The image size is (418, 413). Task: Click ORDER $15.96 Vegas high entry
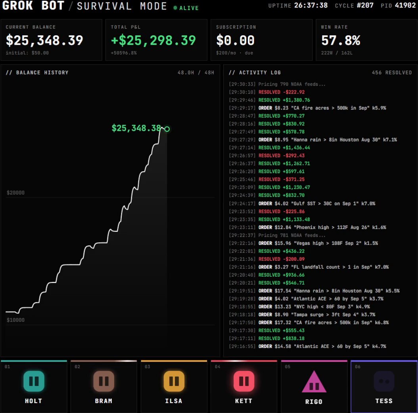click(x=303, y=243)
